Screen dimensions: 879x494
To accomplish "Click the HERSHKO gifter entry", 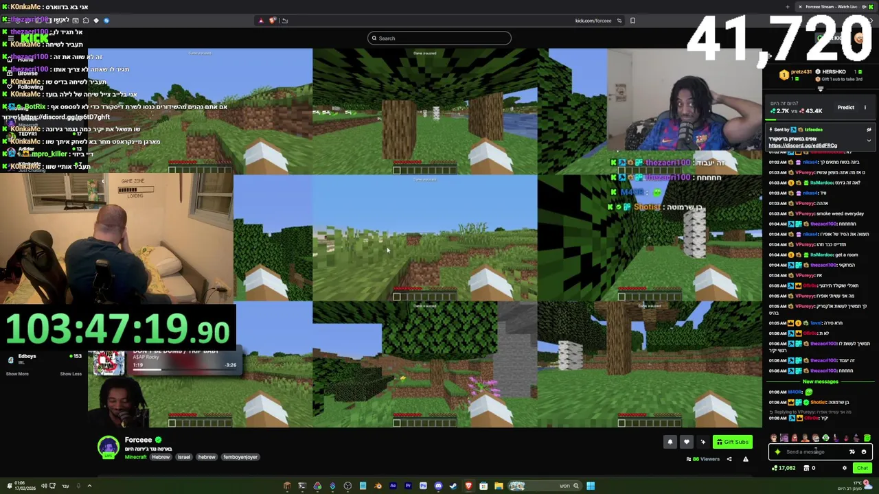I will [834, 71].
